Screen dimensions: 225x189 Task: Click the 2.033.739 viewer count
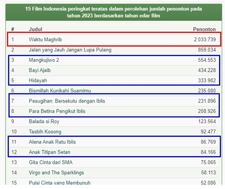(205, 40)
